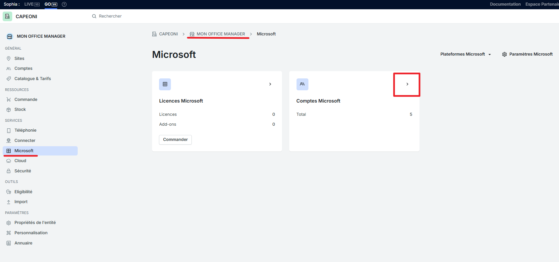Click the Connecter globe icon
This screenshot has width=559, height=262.
pyautogui.click(x=9, y=141)
